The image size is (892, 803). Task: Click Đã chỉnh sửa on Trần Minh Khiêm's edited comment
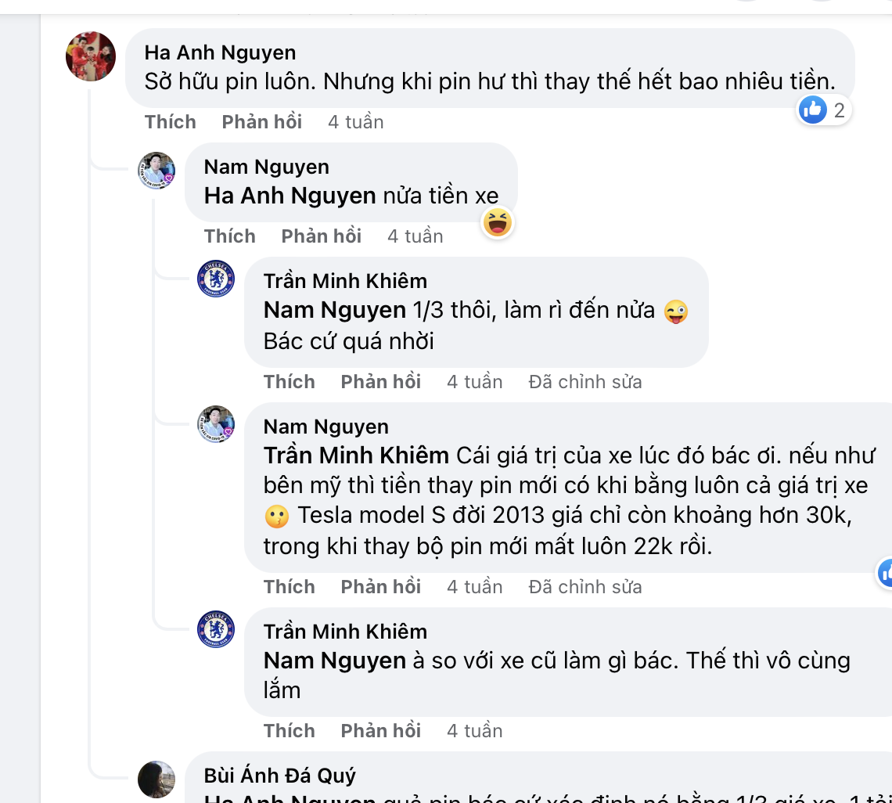[x=584, y=381]
